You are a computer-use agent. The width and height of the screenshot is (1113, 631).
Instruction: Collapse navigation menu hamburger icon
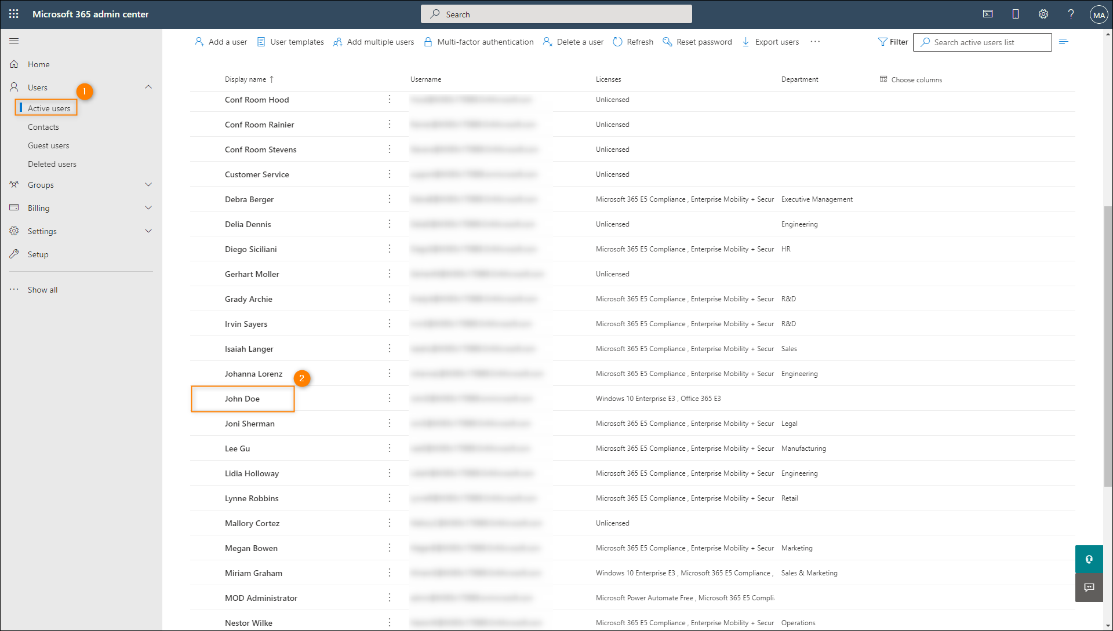14,41
